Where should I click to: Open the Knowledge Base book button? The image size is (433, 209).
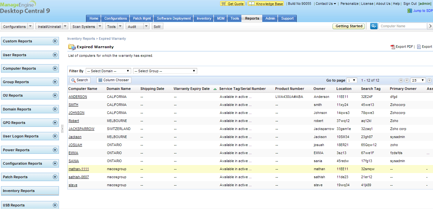coord(266,4)
